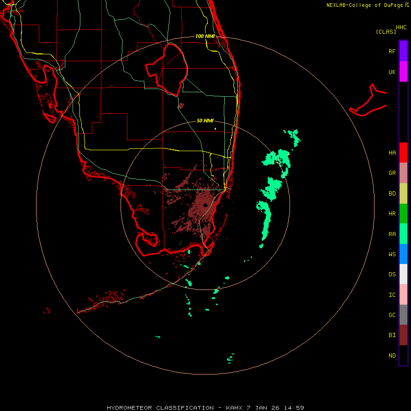The height and width of the screenshot is (411, 411).
Task: Click the HR legend label
Action: tap(392, 214)
